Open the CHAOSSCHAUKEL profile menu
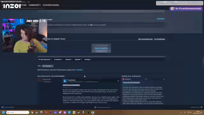This screenshot has width=204, height=115. tap(51, 5)
